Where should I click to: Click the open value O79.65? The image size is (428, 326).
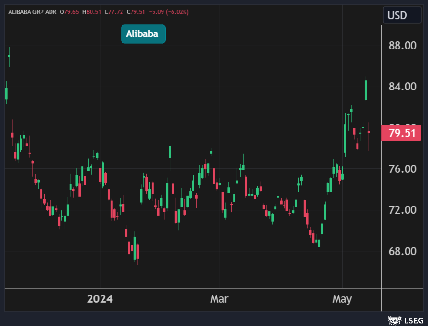(x=69, y=12)
